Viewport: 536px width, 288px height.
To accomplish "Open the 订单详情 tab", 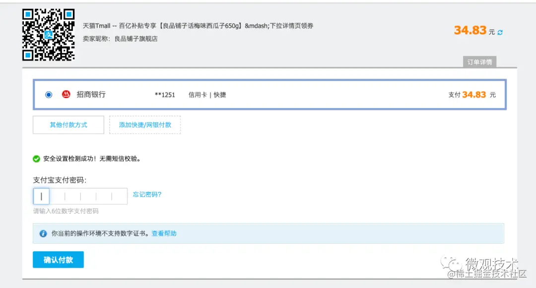I will 479,61.
